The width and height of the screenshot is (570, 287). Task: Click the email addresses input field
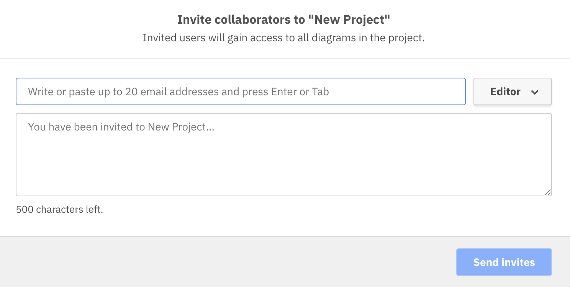pyautogui.click(x=241, y=92)
